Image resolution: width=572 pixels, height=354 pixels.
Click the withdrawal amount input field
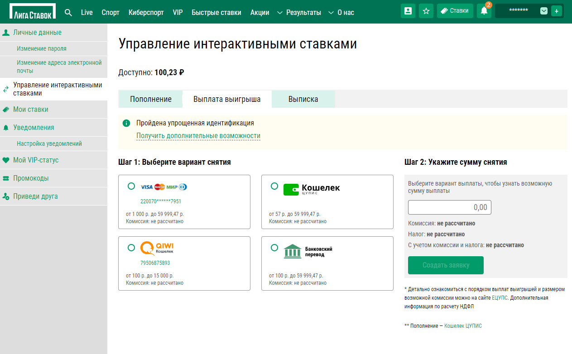[450, 207]
